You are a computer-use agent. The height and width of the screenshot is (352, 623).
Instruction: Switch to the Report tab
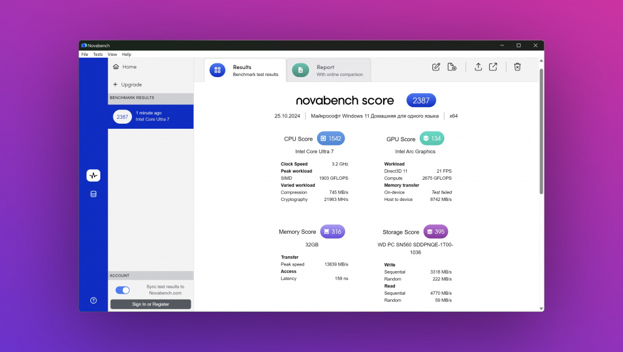pos(328,70)
